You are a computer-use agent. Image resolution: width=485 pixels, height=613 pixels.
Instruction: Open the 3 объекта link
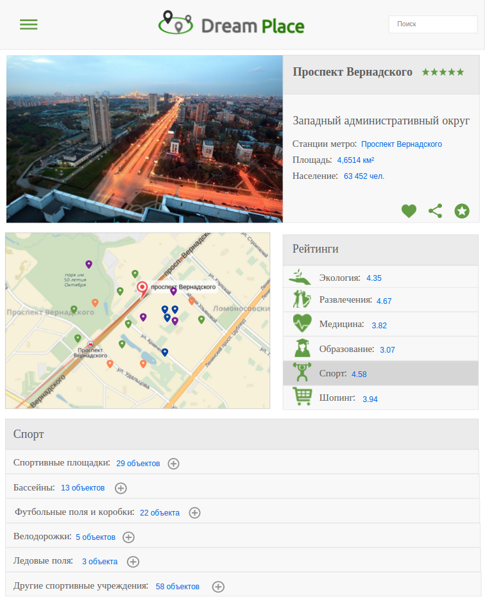pos(99,562)
